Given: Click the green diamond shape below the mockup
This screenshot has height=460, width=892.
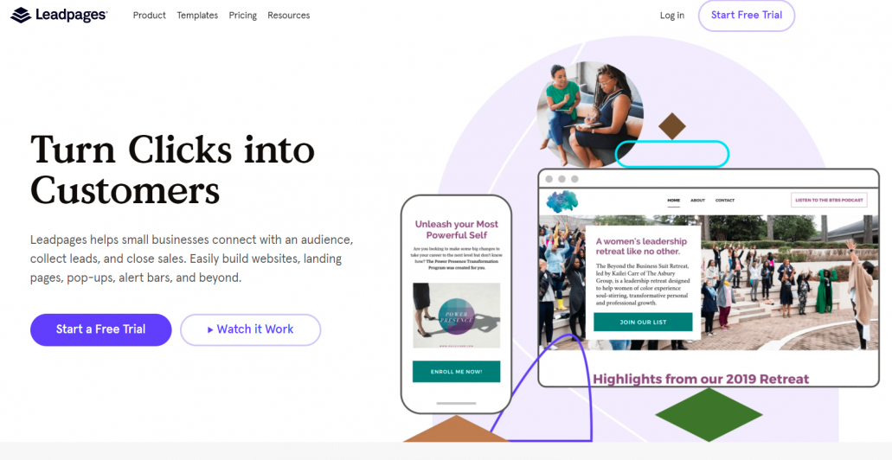Looking at the screenshot, I should pos(709,415).
